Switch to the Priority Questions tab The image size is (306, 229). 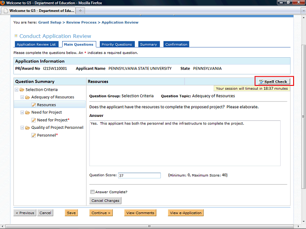point(117,44)
